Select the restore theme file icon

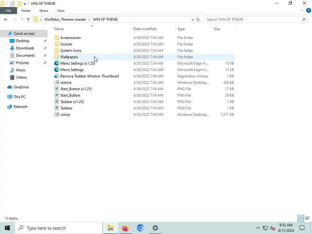click(57, 82)
